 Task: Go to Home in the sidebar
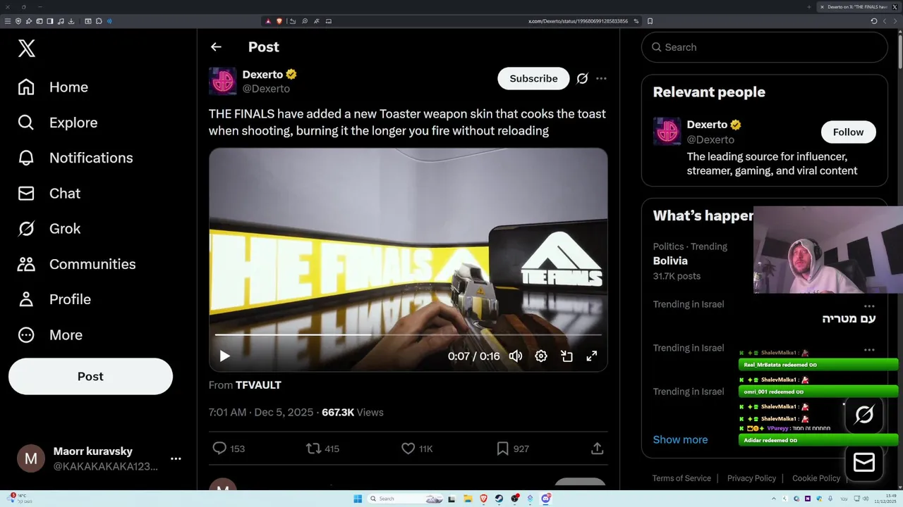pos(53,87)
